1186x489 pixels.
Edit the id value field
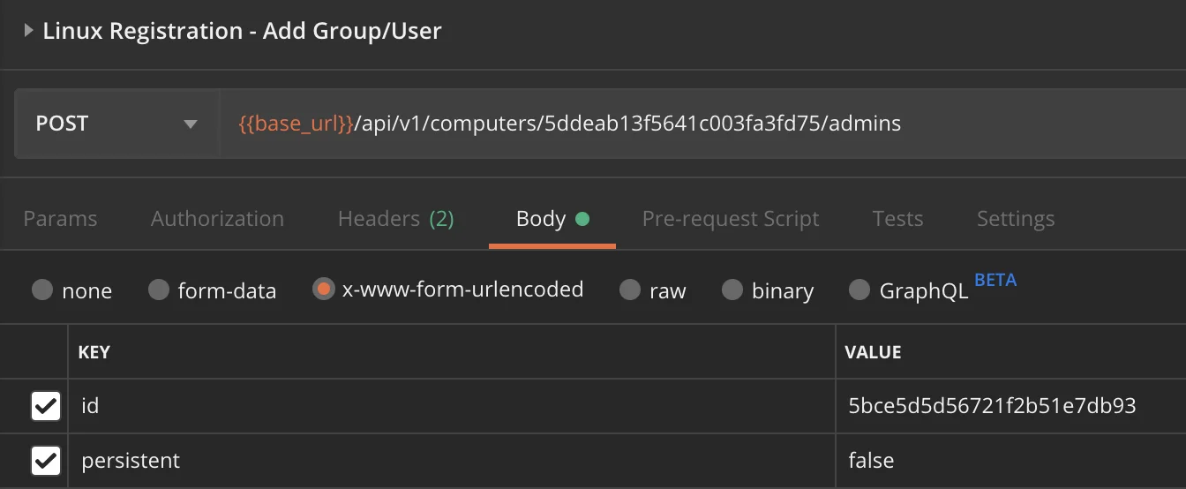(1010, 406)
